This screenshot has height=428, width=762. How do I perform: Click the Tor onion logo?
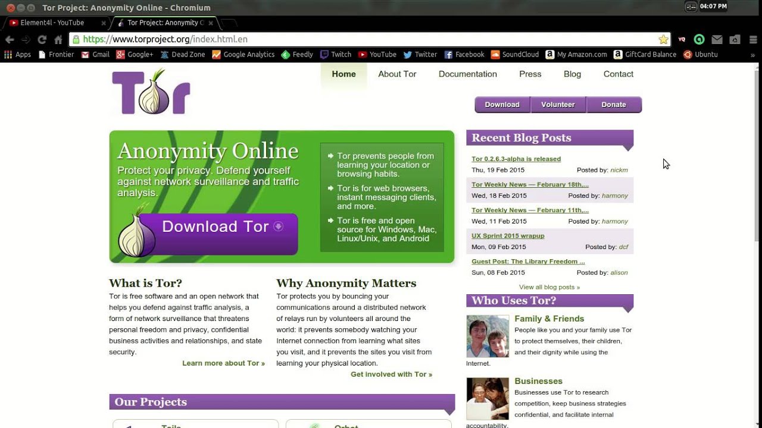[x=151, y=92]
